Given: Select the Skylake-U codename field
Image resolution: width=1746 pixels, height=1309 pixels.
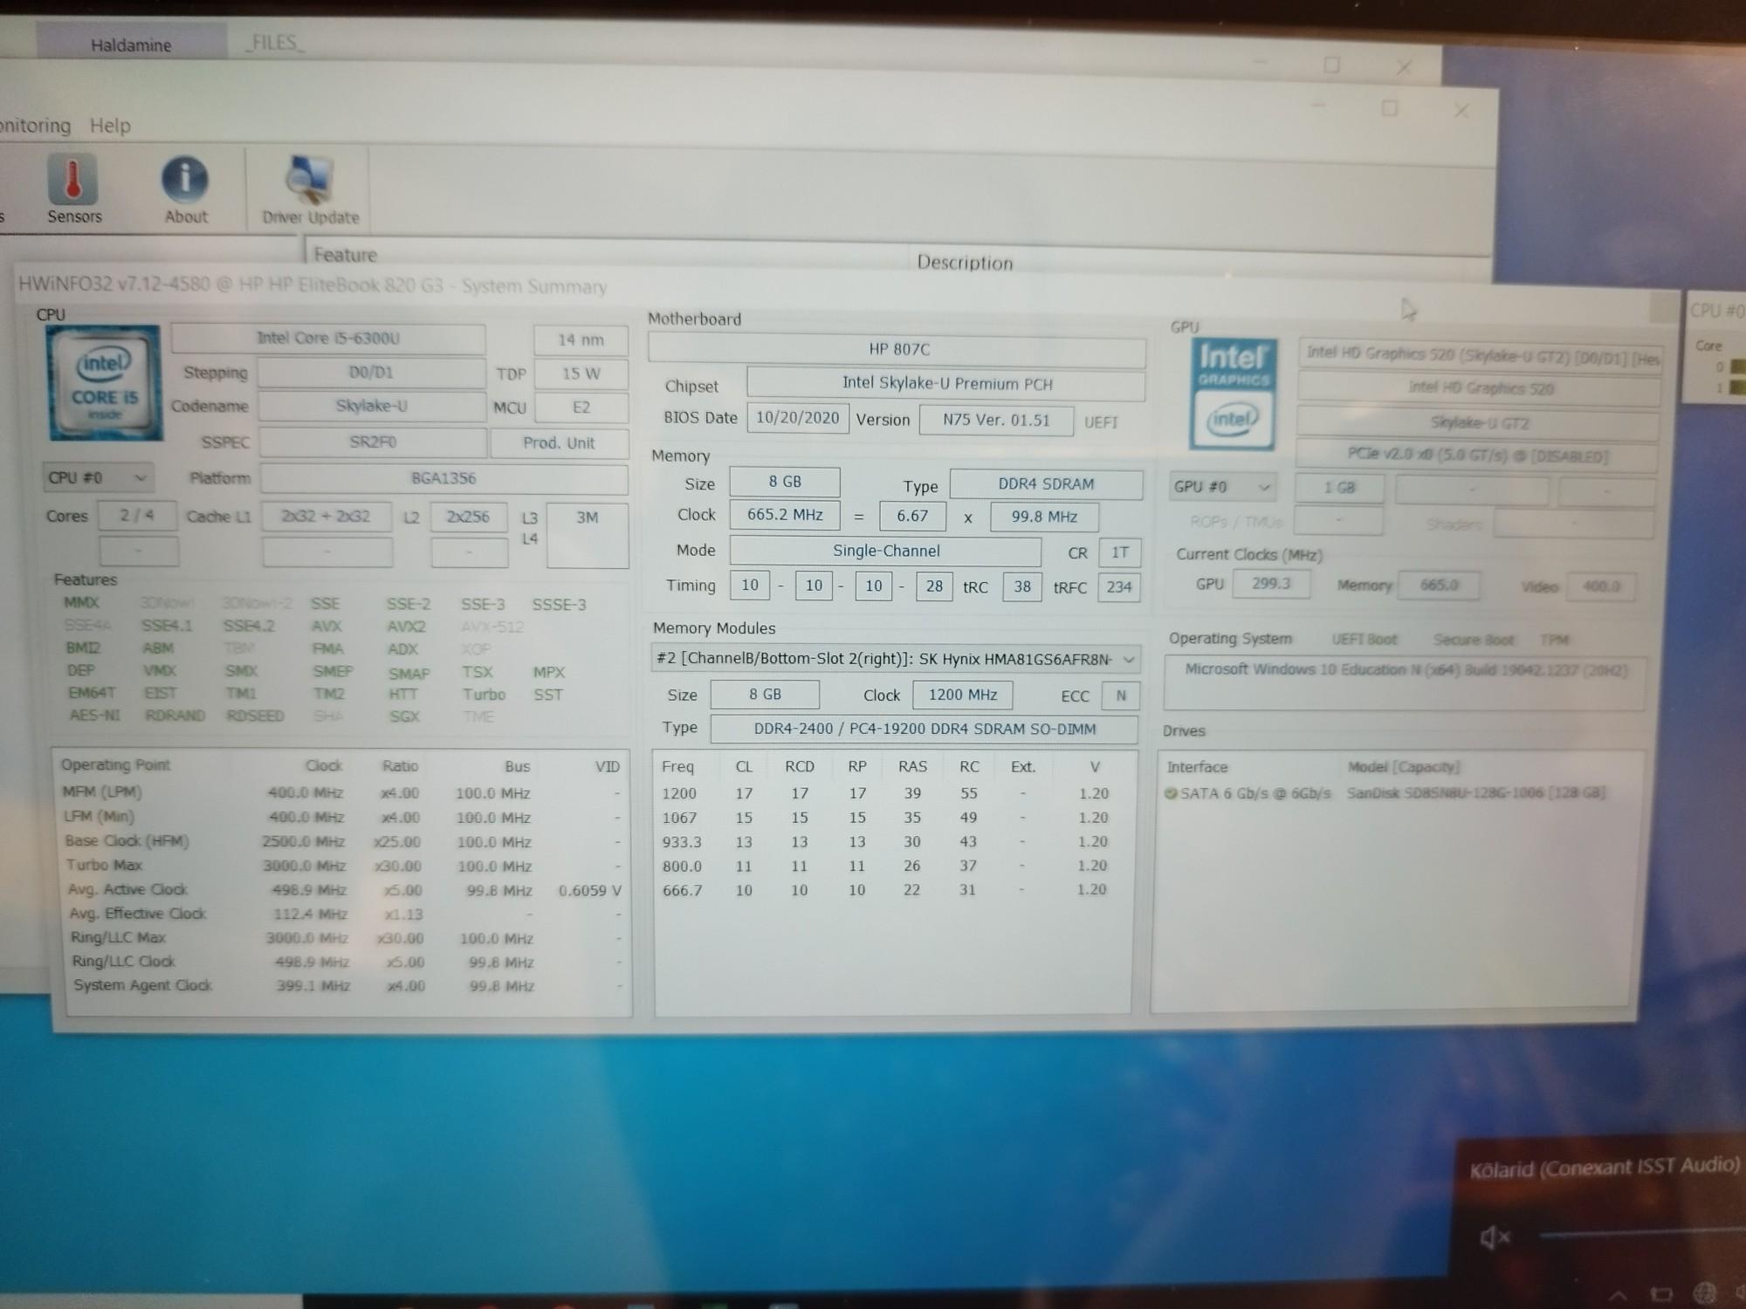Looking at the screenshot, I should [372, 406].
